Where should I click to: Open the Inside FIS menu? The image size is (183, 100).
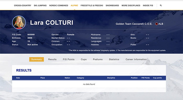click(x=148, y=5)
